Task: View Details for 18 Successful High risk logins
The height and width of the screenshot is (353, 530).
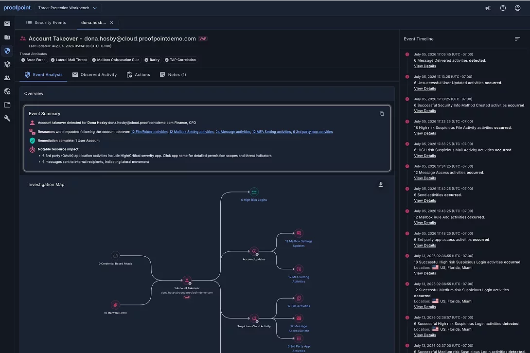Action: pyautogui.click(x=425, y=273)
